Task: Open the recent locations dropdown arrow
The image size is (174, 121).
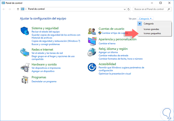Action: coord(14,9)
